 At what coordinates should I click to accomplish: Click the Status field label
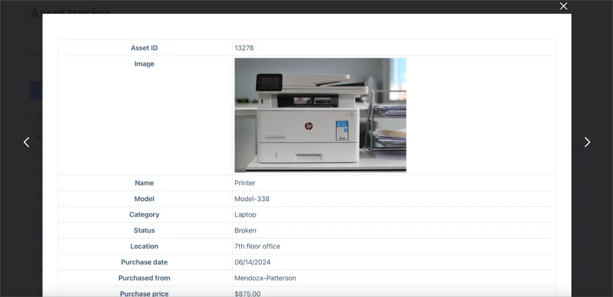[x=144, y=231]
